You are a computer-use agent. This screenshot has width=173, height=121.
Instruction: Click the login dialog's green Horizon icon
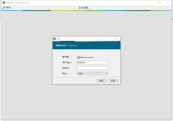54,39
